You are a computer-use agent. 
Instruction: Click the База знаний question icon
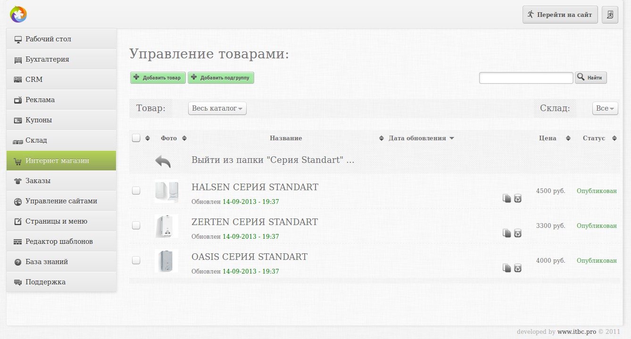(x=18, y=262)
